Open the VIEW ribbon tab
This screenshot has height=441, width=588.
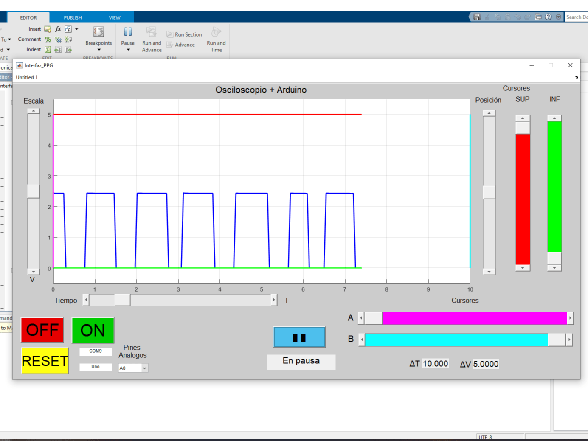(x=114, y=17)
